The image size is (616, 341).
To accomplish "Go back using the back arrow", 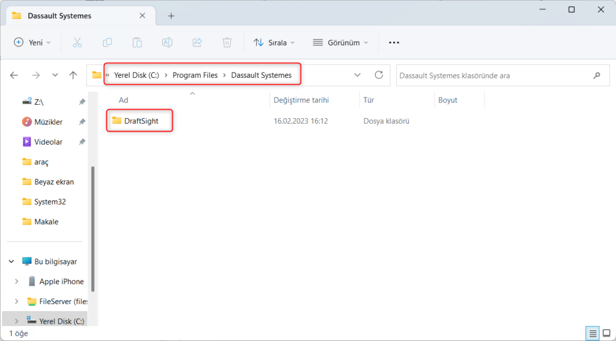I will [x=14, y=75].
